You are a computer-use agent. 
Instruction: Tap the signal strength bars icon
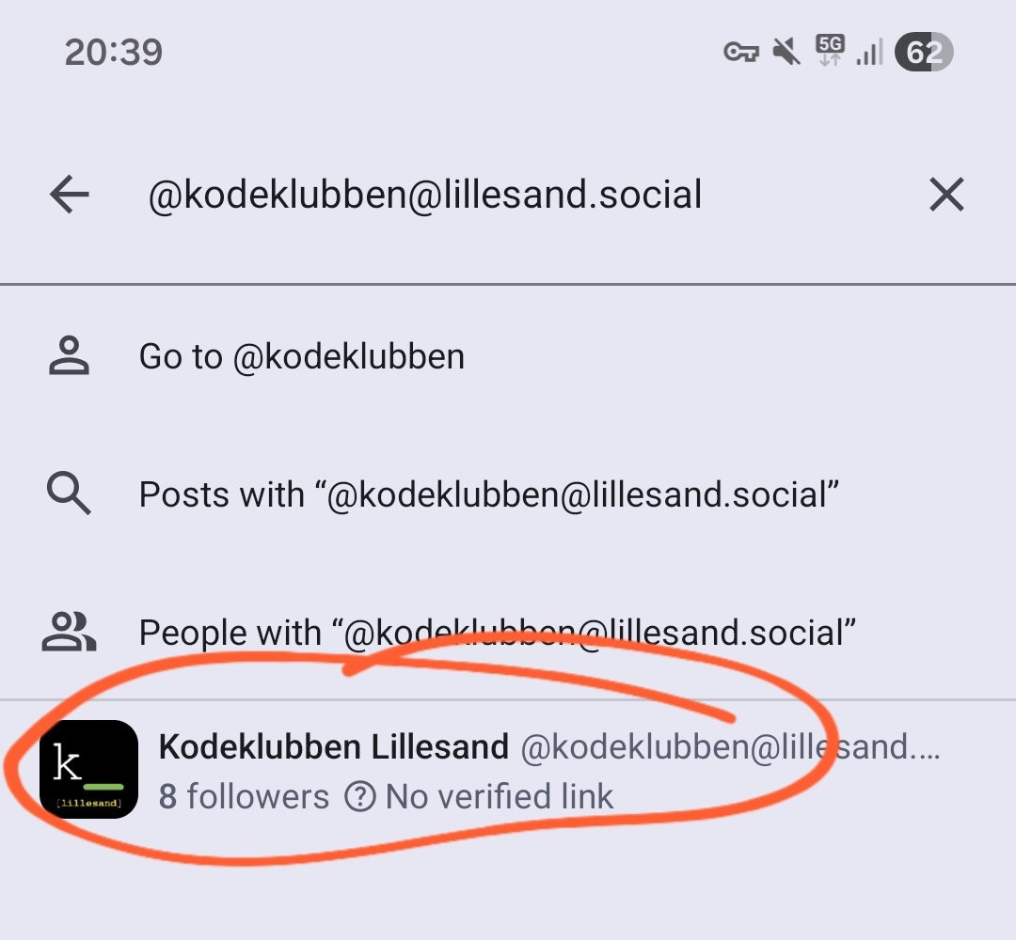[869, 52]
